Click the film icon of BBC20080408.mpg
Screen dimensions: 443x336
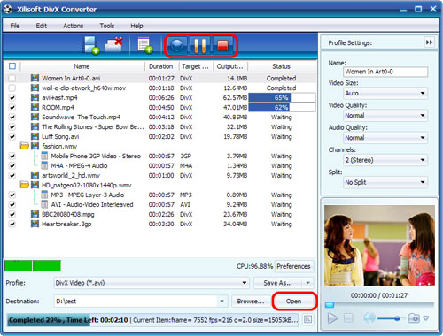pos(35,214)
